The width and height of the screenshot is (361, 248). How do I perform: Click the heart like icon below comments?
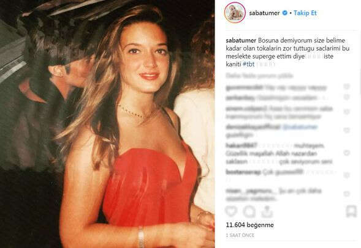231,211
